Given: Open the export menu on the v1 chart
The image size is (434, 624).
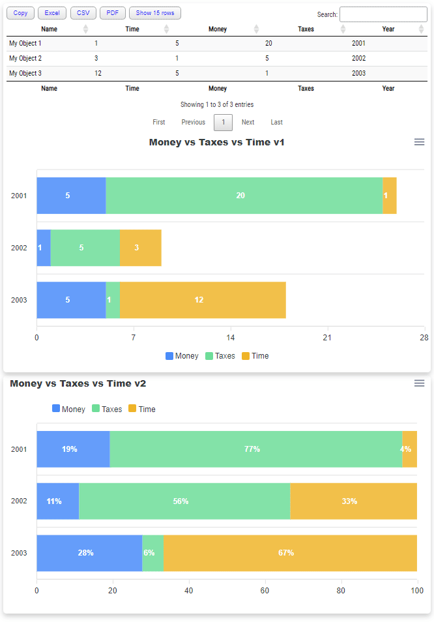Looking at the screenshot, I should click(419, 141).
